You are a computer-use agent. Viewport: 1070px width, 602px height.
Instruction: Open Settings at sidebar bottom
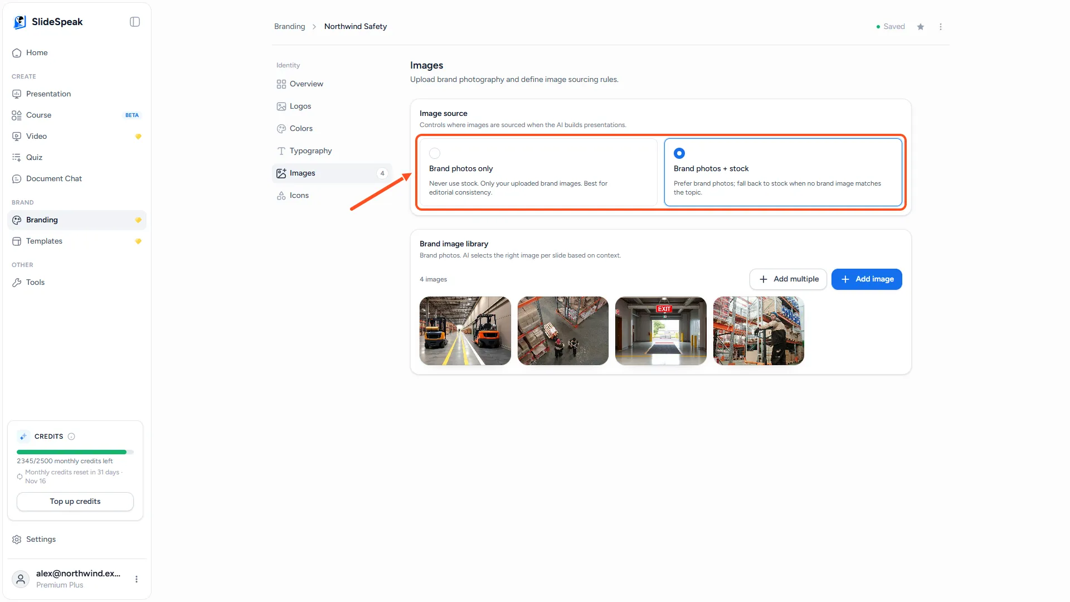(77, 540)
